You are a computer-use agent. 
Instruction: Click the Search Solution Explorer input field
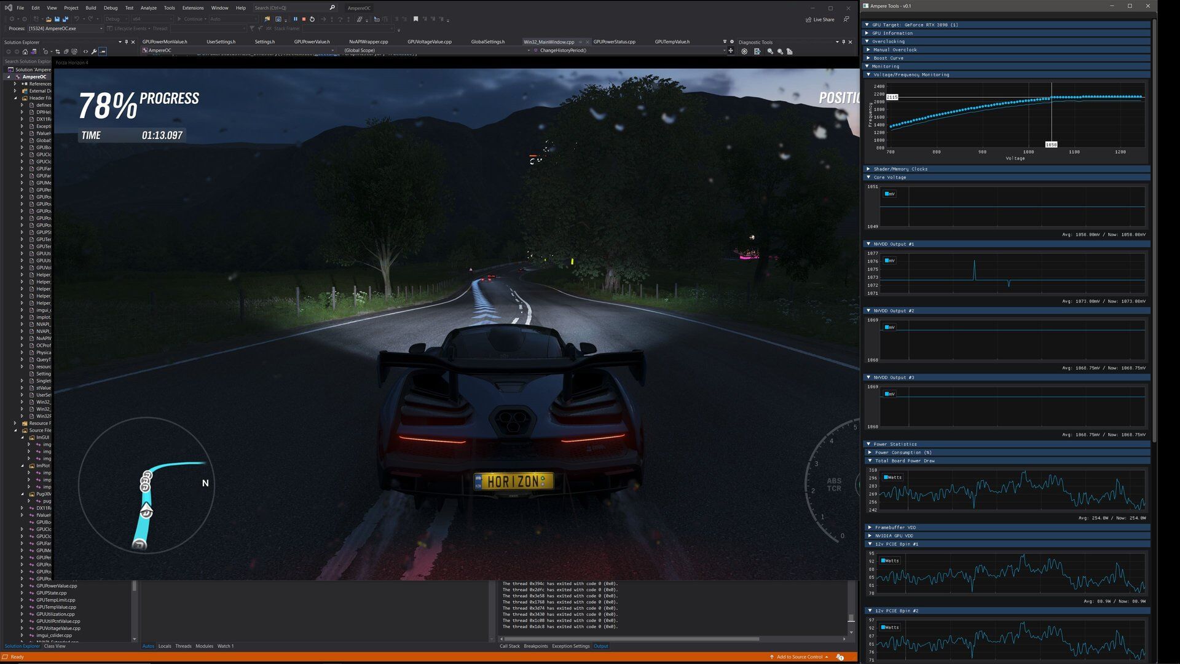pyautogui.click(x=28, y=61)
